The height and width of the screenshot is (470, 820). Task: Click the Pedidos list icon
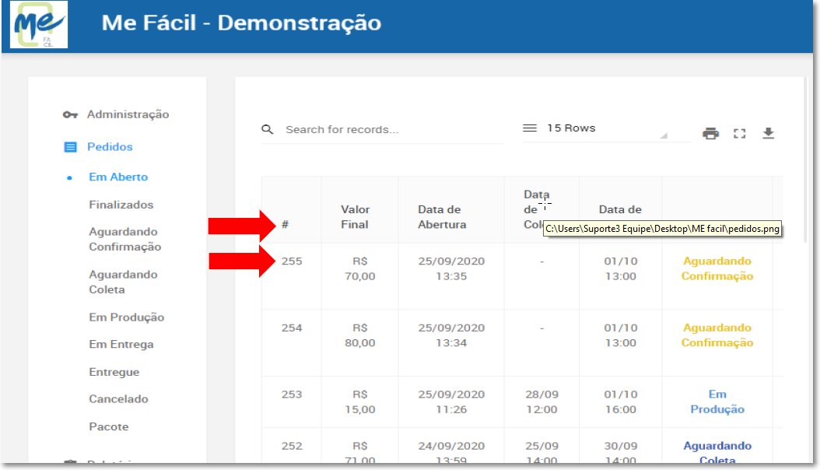click(70, 147)
